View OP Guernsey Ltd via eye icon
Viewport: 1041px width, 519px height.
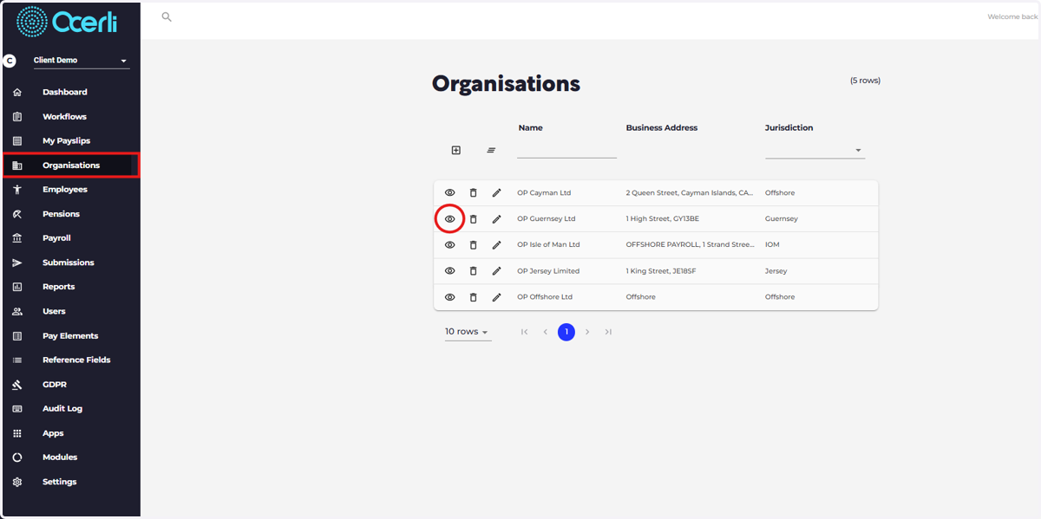[450, 219]
